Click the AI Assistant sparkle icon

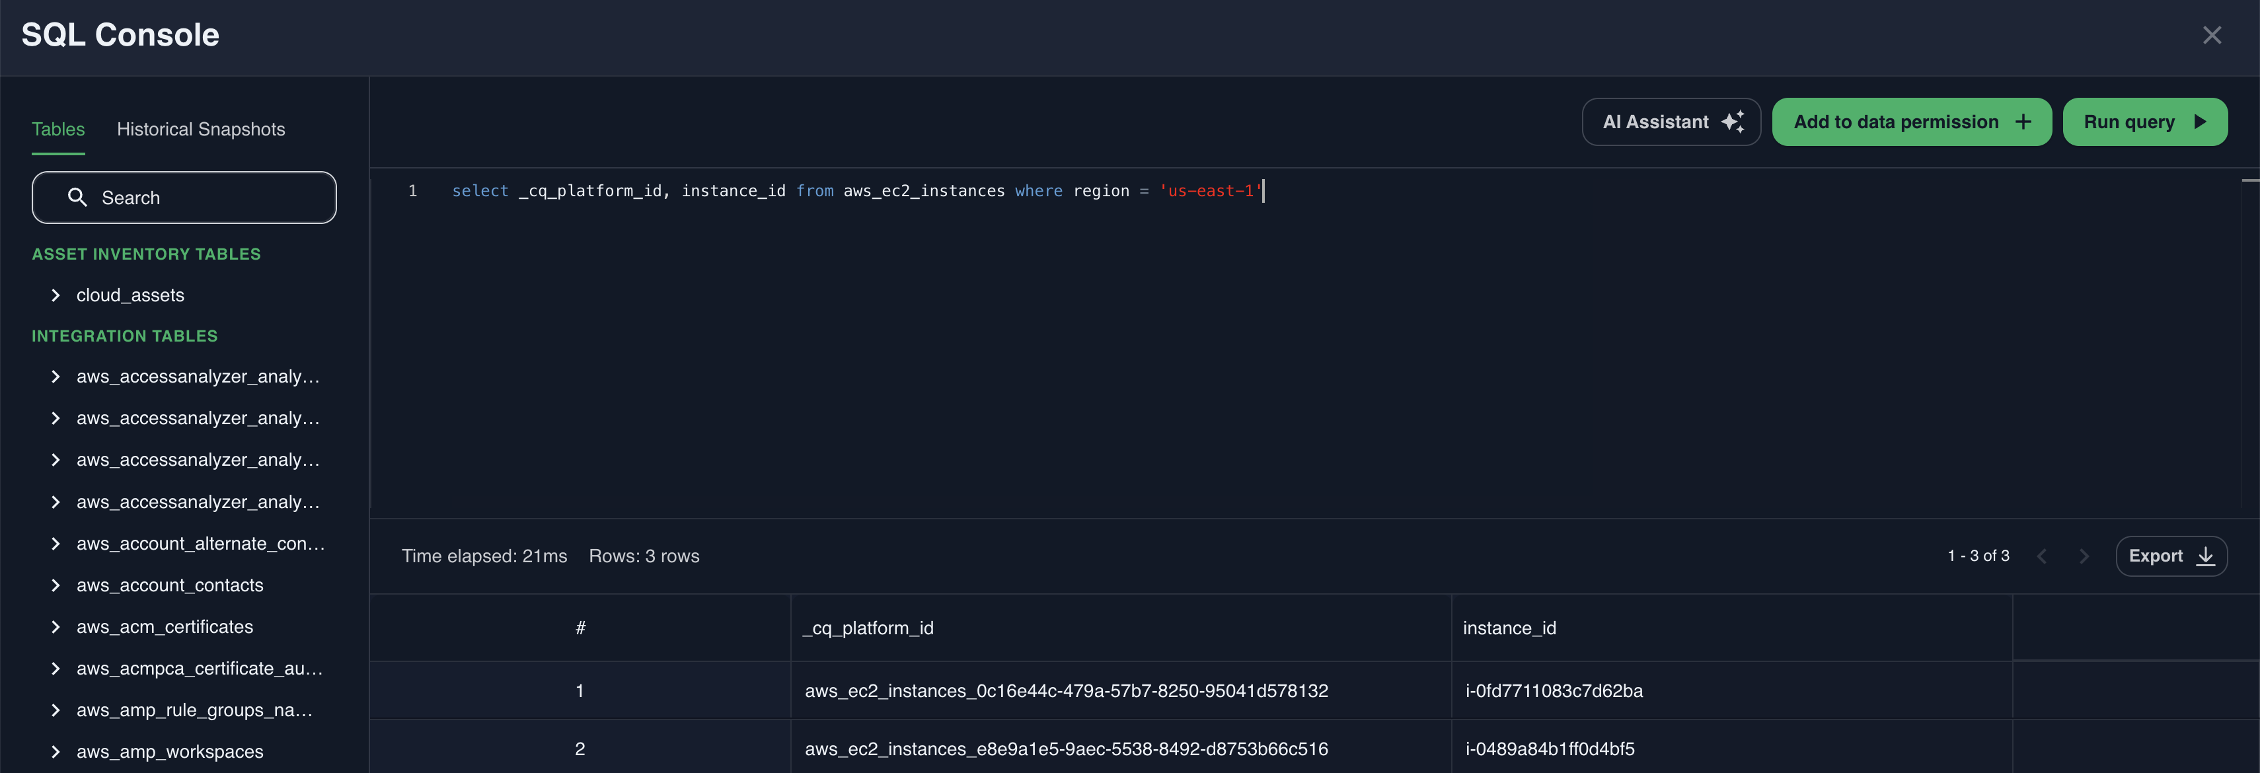[1733, 122]
